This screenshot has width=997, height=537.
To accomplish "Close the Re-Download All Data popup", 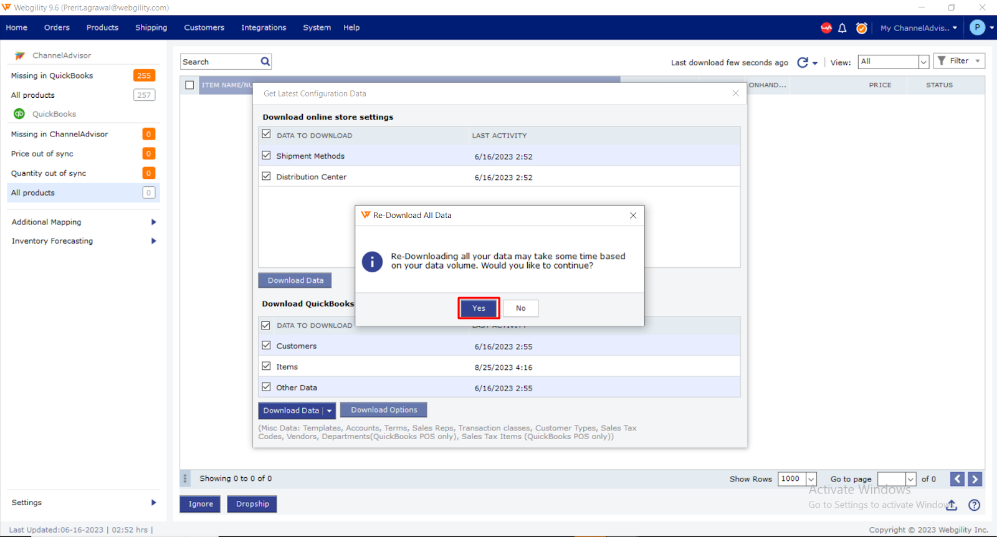I will click(x=633, y=216).
